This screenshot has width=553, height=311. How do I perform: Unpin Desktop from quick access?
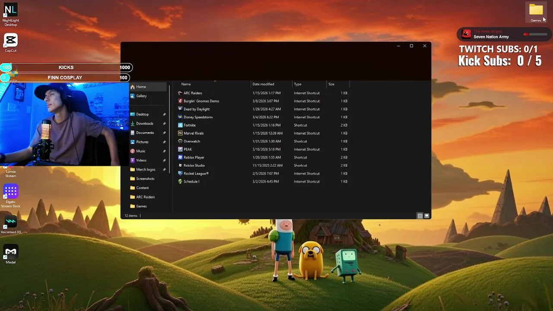tap(164, 114)
